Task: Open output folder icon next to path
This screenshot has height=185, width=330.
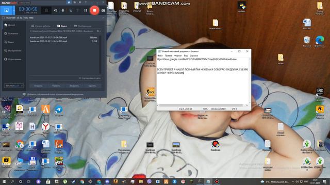Action: click(98, 31)
